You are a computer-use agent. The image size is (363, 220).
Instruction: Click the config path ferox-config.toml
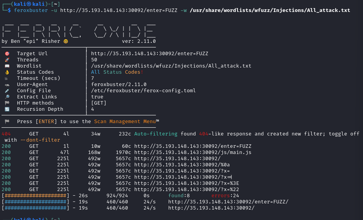143,91
